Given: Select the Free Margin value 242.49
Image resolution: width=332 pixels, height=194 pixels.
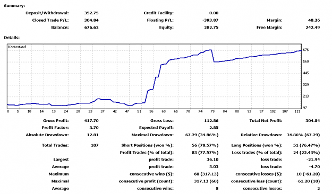Looking at the screenshot, I should pos(312,28).
